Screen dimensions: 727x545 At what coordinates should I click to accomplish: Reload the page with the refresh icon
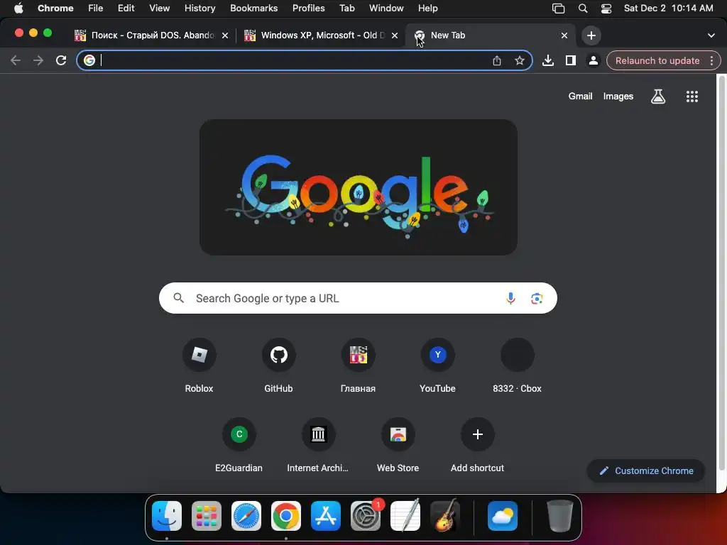pos(61,60)
